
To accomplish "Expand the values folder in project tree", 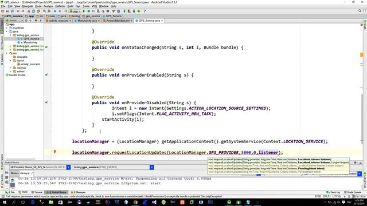I will coord(10,72).
